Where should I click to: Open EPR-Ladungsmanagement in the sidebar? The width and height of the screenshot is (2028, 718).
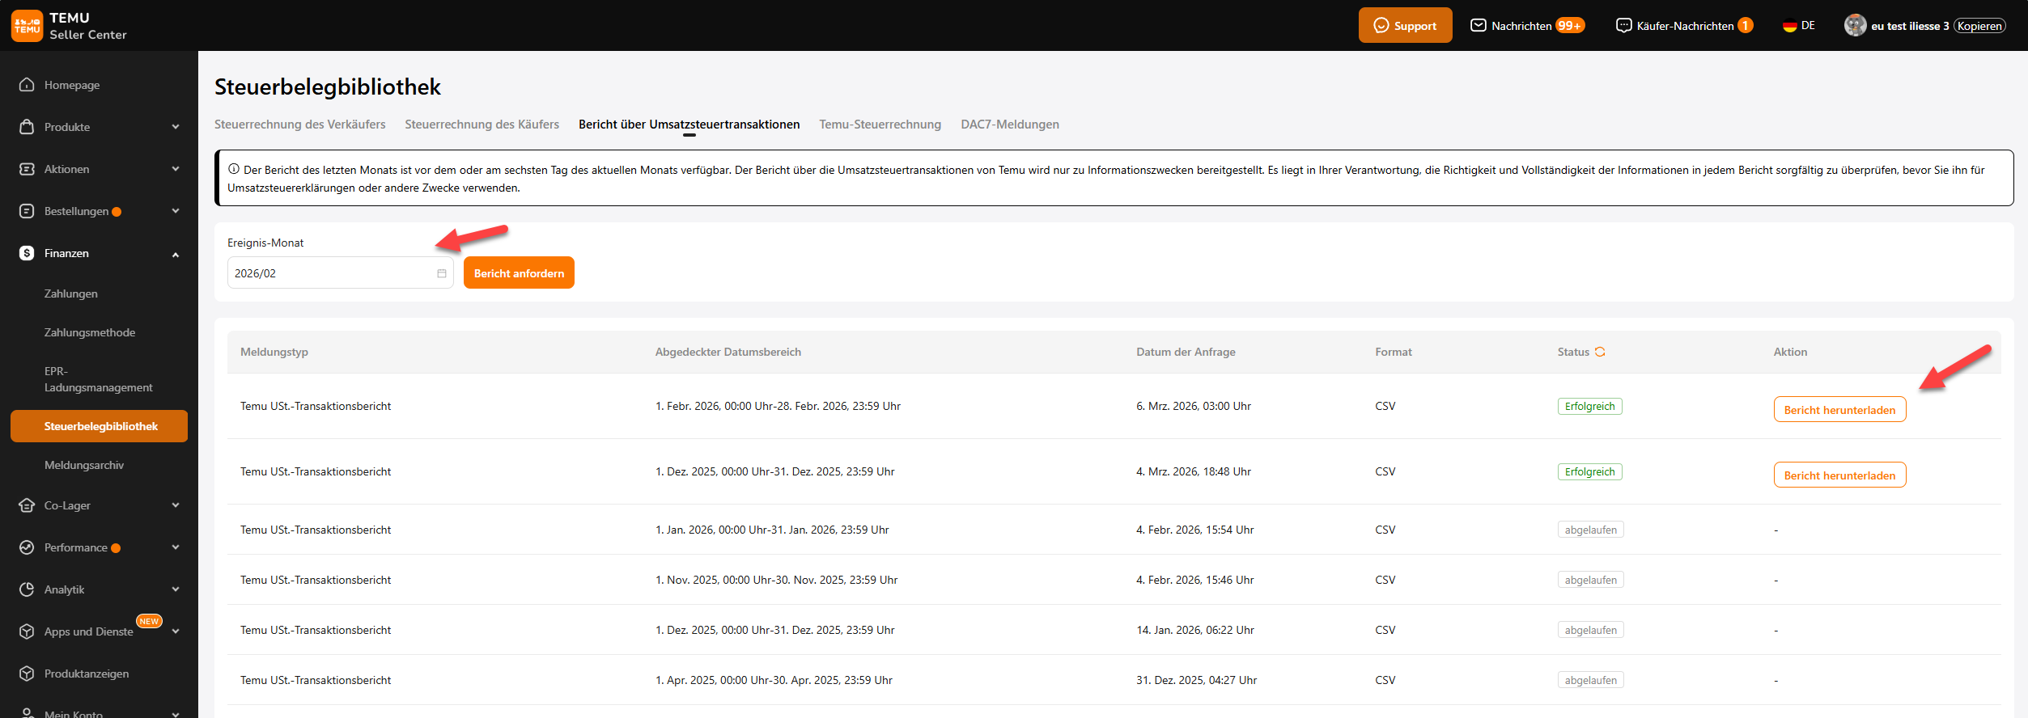coord(98,379)
